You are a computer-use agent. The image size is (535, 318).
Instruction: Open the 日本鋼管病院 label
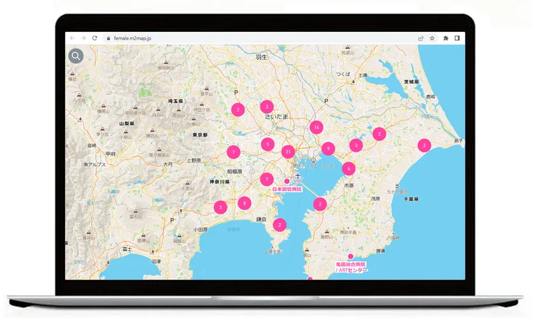pos(287,189)
